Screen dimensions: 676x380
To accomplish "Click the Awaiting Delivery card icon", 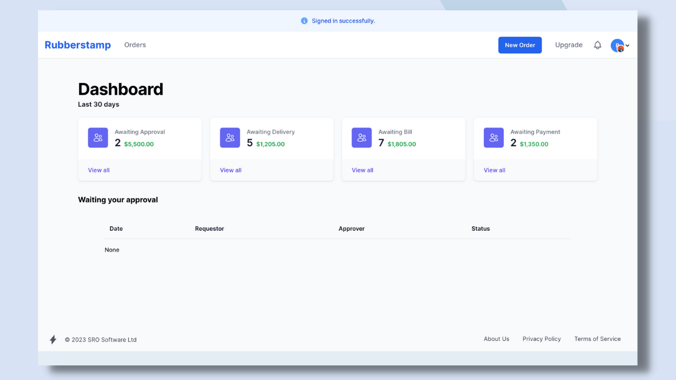I will click(230, 138).
